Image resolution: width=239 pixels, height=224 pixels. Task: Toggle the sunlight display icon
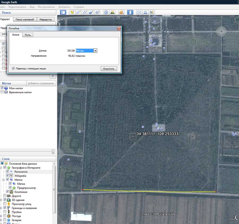[x=112, y=12]
